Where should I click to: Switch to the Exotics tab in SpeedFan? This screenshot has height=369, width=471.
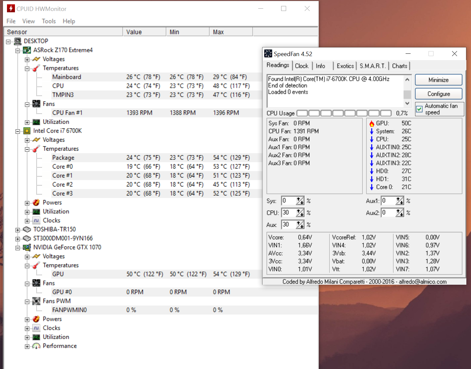tap(345, 66)
